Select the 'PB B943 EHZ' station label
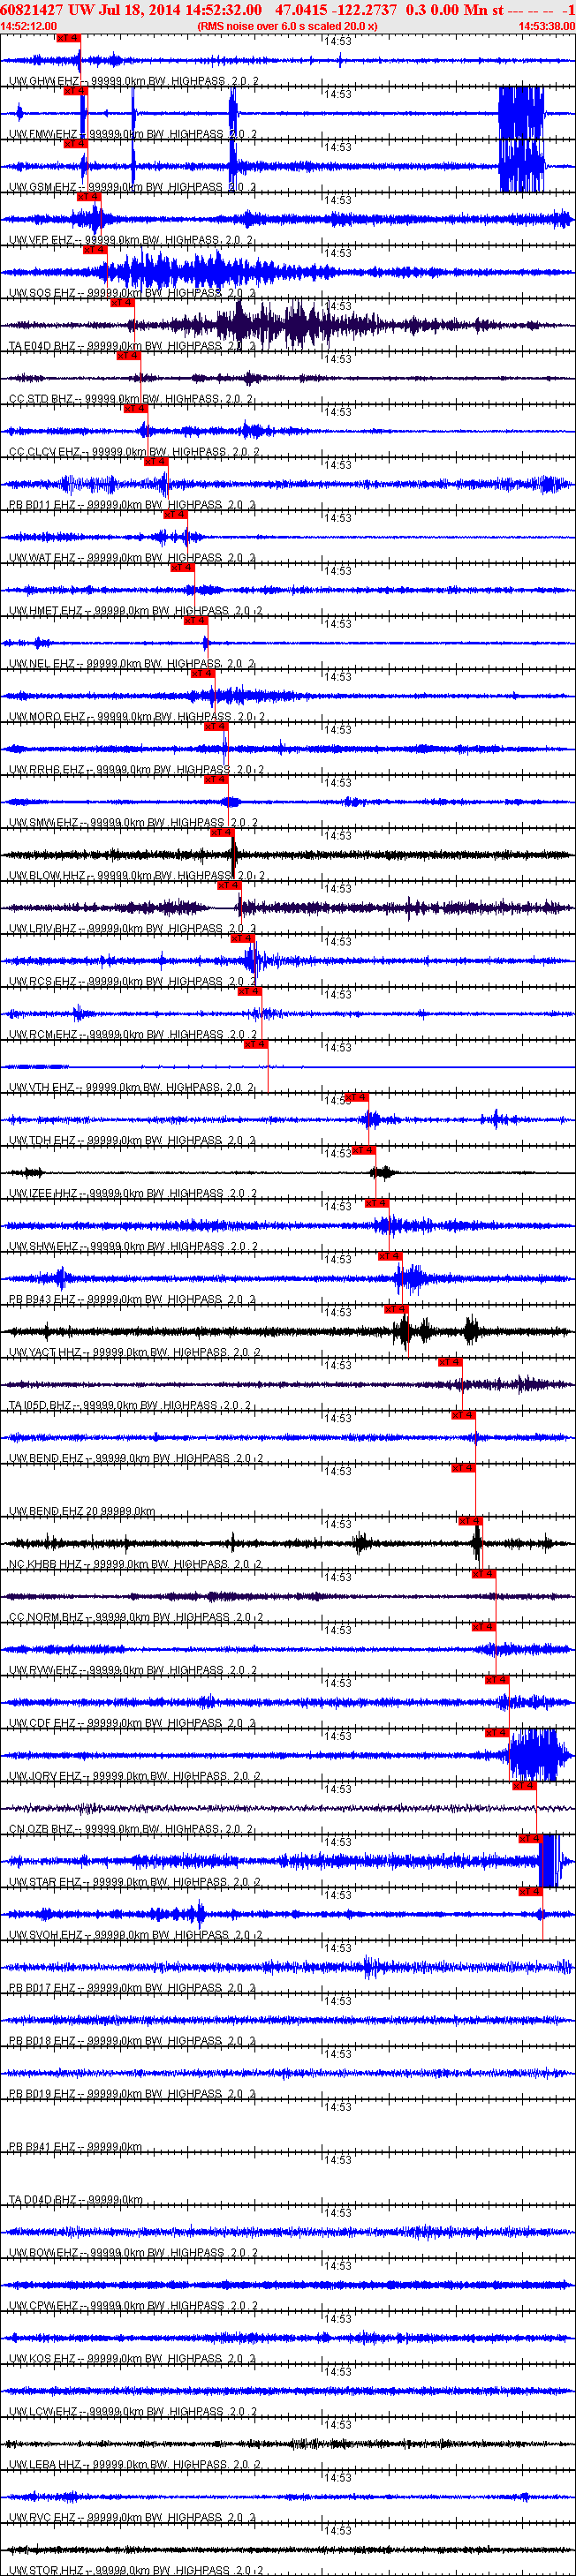 coord(44,1300)
